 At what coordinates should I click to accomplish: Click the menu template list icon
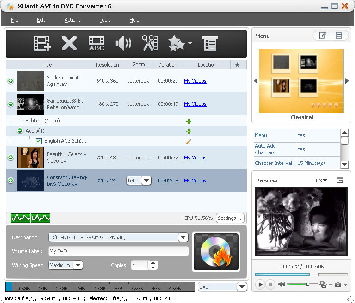click(x=339, y=35)
